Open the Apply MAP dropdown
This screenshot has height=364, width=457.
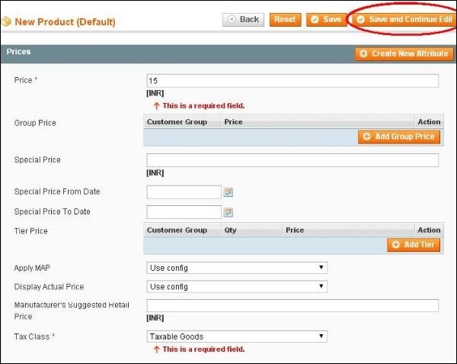[237, 268]
